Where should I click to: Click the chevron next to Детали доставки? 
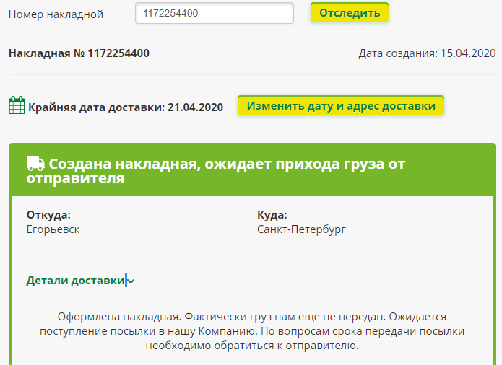[131, 281]
